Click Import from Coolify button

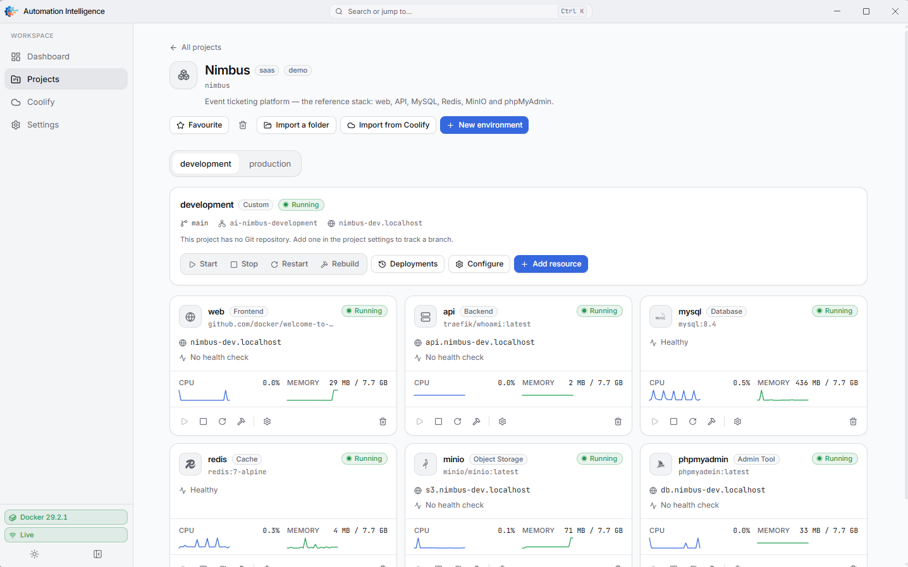[388, 125]
